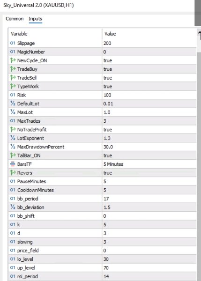Click the double-type icon beside DefaultLot
The width and height of the screenshot is (201, 281).
click(13, 104)
